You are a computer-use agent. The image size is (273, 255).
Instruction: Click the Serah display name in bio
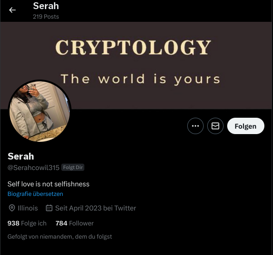click(x=21, y=156)
